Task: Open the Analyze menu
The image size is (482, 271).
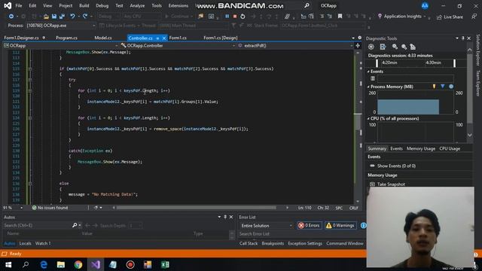Action: click(x=137, y=5)
